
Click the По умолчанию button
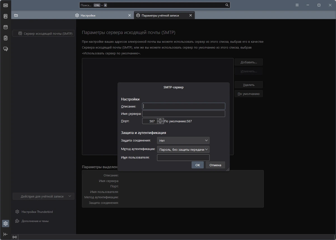coord(249,94)
